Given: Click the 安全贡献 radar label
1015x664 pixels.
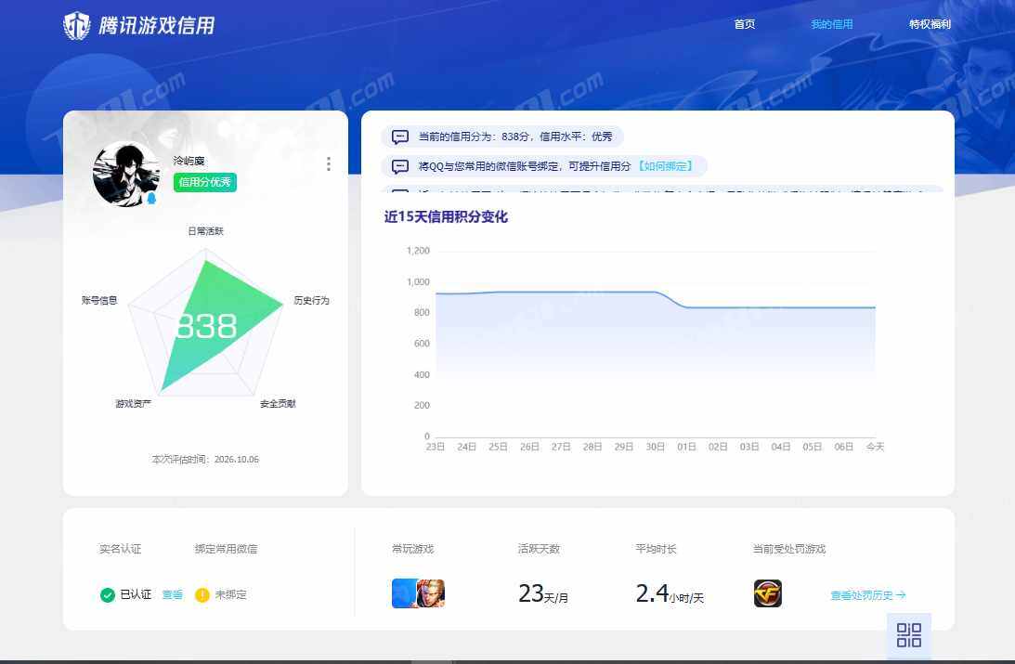Looking at the screenshot, I should [x=279, y=404].
